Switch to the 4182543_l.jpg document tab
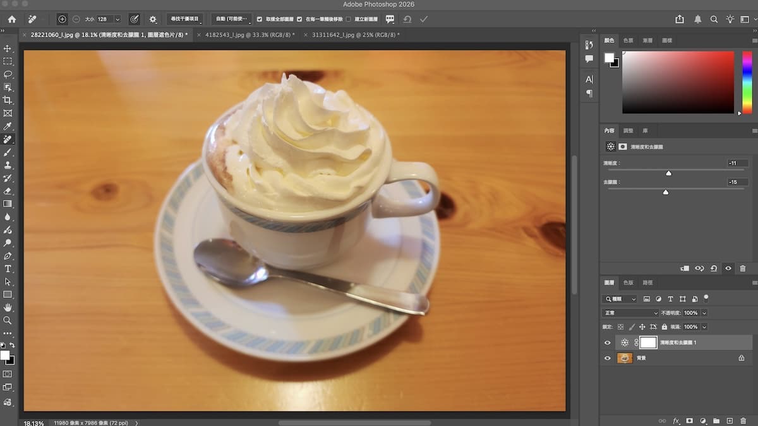 [x=248, y=35]
